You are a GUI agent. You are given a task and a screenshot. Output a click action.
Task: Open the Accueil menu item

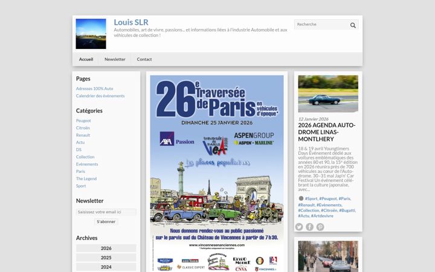tap(86, 59)
